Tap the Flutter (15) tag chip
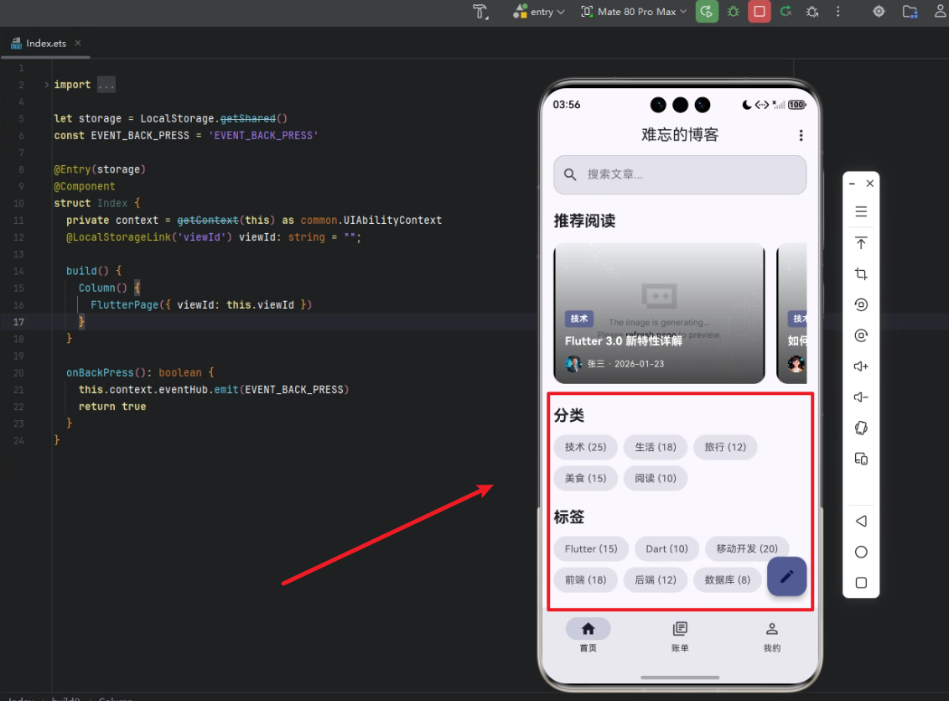 [x=591, y=548]
